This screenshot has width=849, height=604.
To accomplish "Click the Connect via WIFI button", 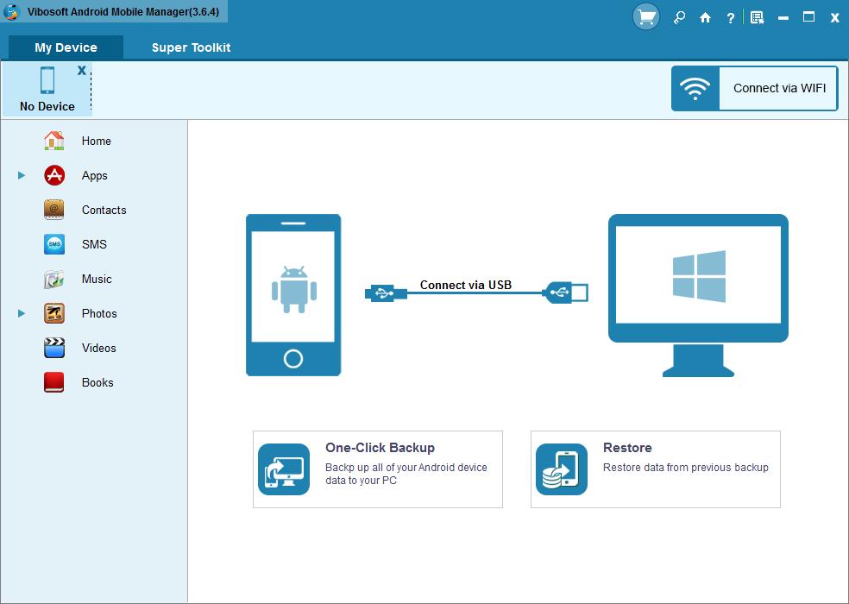I will click(x=755, y=89).
